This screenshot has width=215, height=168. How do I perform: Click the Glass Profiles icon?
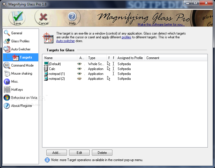7,41
